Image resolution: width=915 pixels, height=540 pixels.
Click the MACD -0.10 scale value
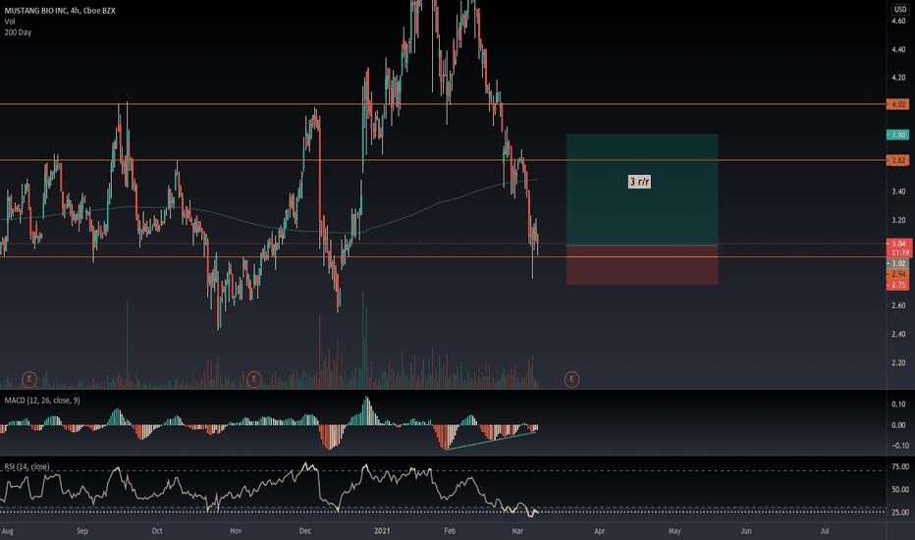coord(898,446)
